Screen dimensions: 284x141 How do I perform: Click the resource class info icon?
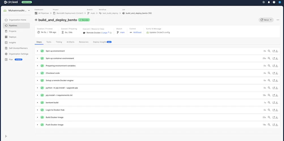pos(111,33)
